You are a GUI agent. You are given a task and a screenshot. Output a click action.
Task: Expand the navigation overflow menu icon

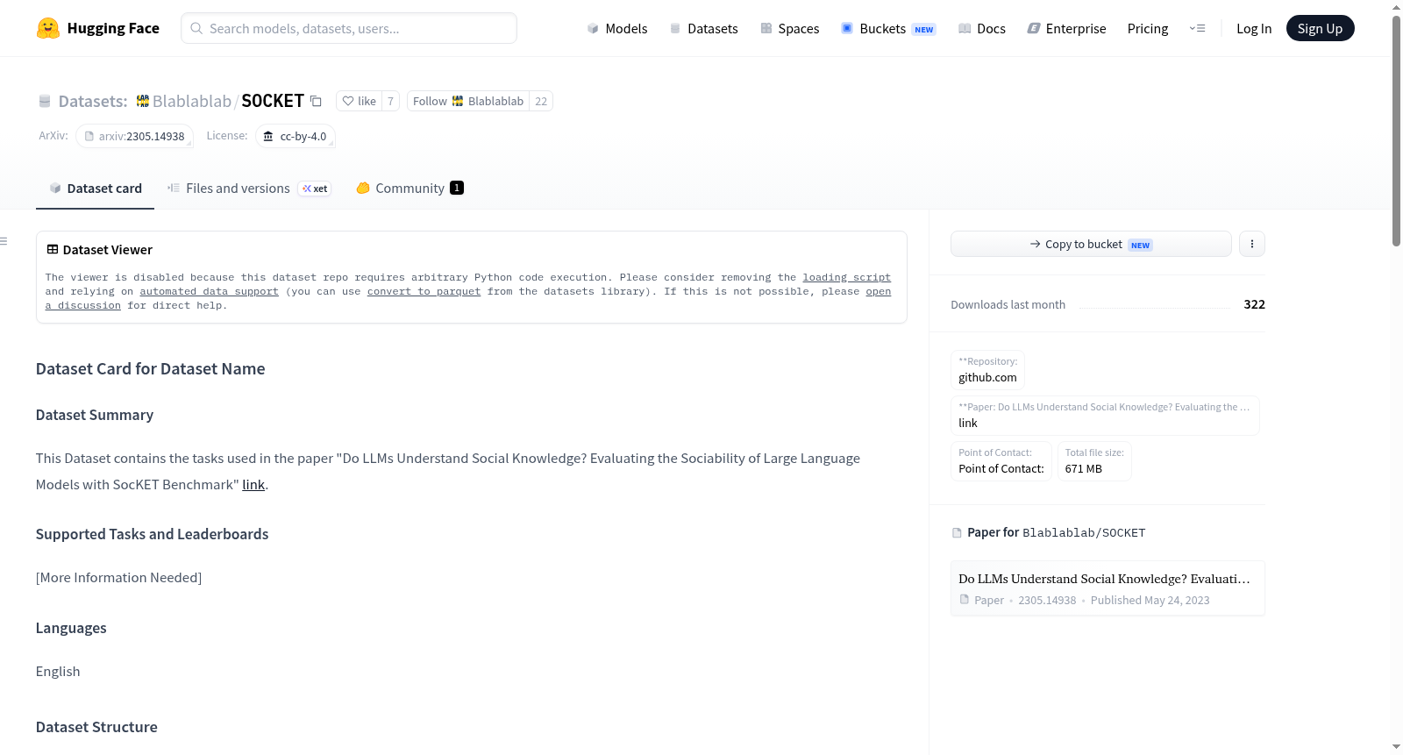coord(1197,28)
